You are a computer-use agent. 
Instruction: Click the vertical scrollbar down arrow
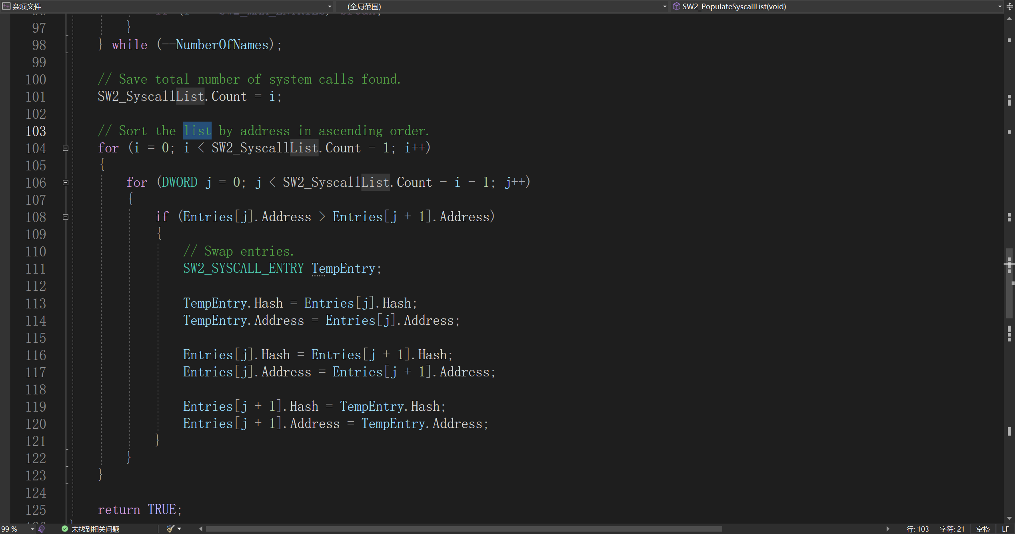point(1009,518)
